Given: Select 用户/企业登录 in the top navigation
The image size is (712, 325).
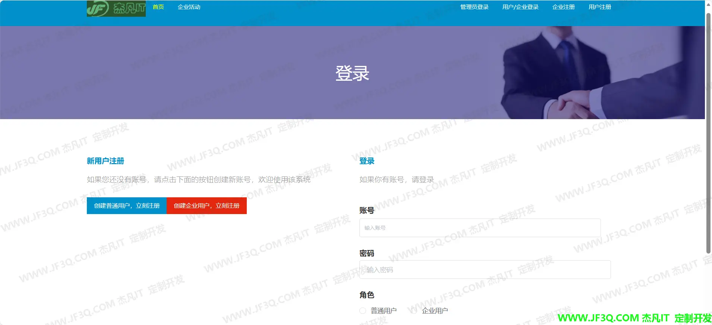Looking at the screenshot, I should (520, 7).
